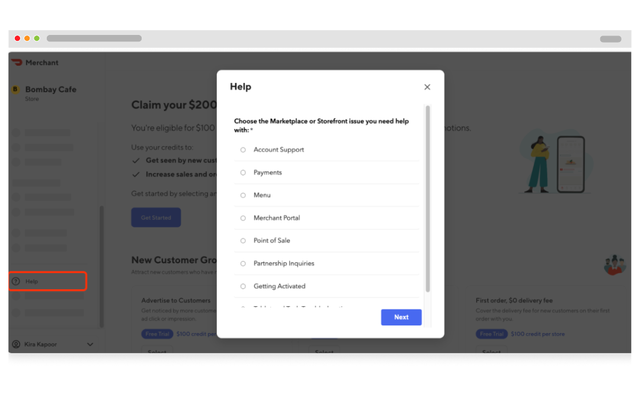This screenshot has height=400, width=640.
Task: Open the Help item in the sidebar
Action: click(48, 281)
